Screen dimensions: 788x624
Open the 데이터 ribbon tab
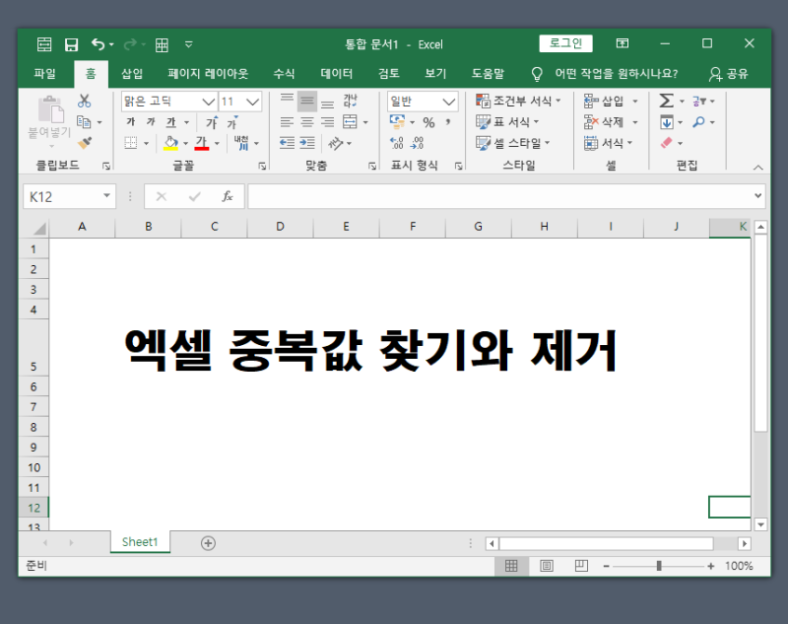tap(337, 73)
